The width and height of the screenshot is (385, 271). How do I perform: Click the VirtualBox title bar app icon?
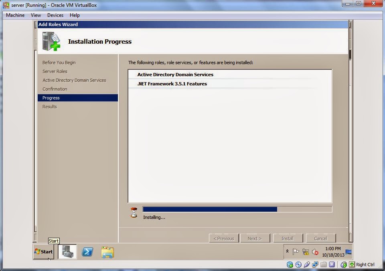(6, 5)
